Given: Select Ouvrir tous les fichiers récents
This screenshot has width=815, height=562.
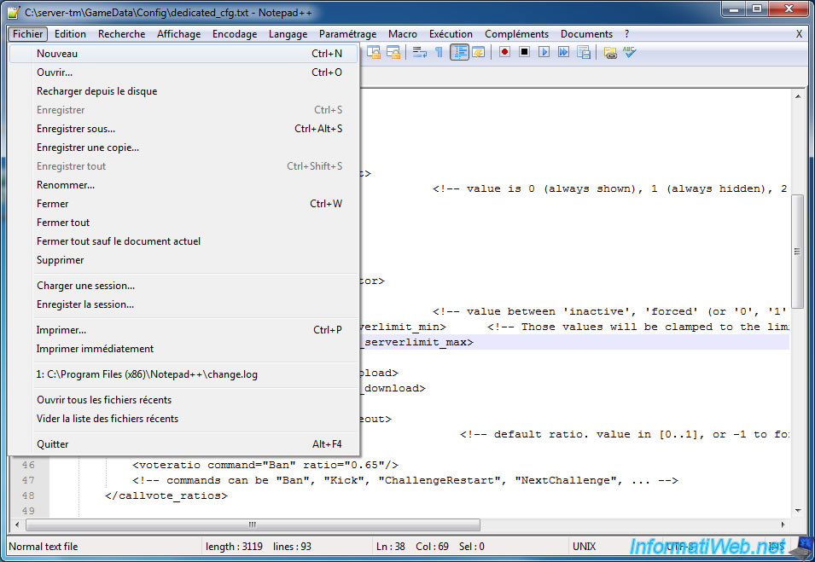Looking at the screenshot, I should (x=184, y=400).
